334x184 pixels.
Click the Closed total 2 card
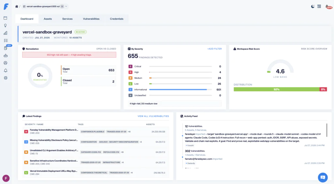point(88,81)
